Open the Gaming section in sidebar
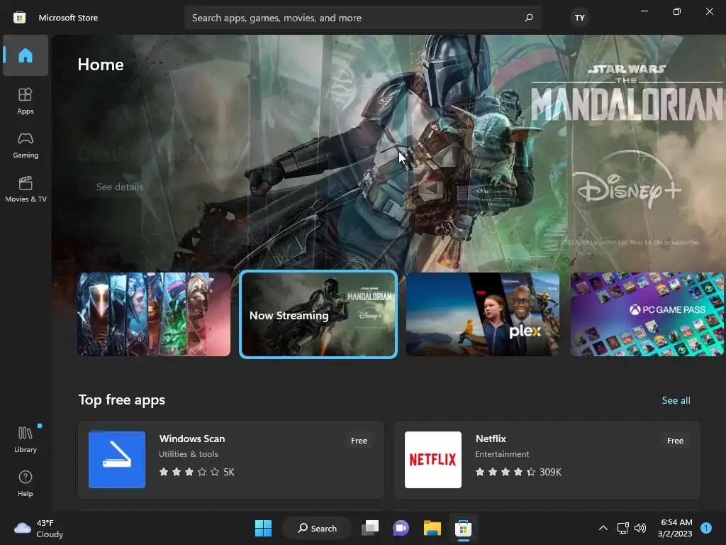 [x=26, y=145]
